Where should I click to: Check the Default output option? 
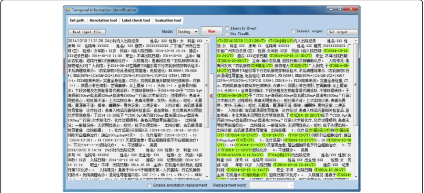(293, 31)
